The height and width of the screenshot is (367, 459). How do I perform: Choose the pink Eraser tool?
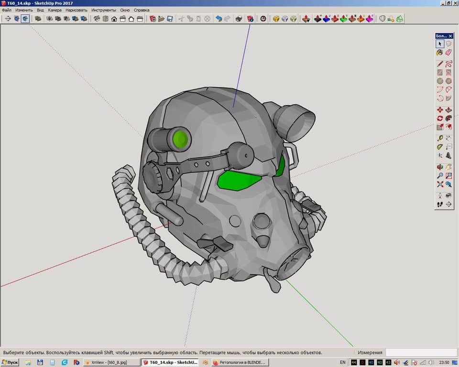pos(448,53)
